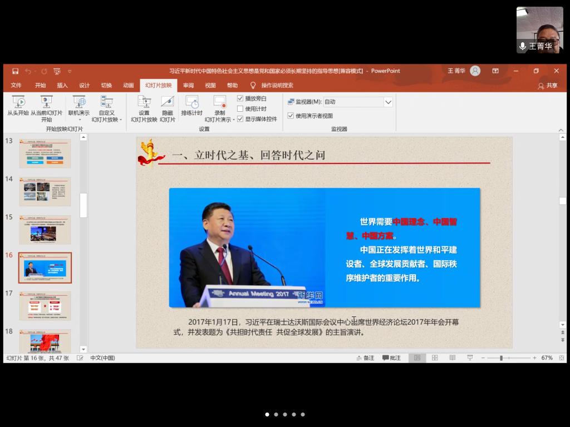Adjust the zoom slider in status bar
Image resolution: width=570 pixels, height=427 pixels.
pos(501,358)
